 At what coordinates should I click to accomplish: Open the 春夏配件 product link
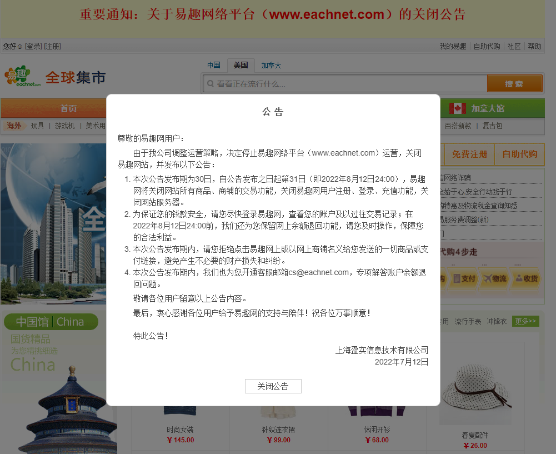click(x=475, y=435)
